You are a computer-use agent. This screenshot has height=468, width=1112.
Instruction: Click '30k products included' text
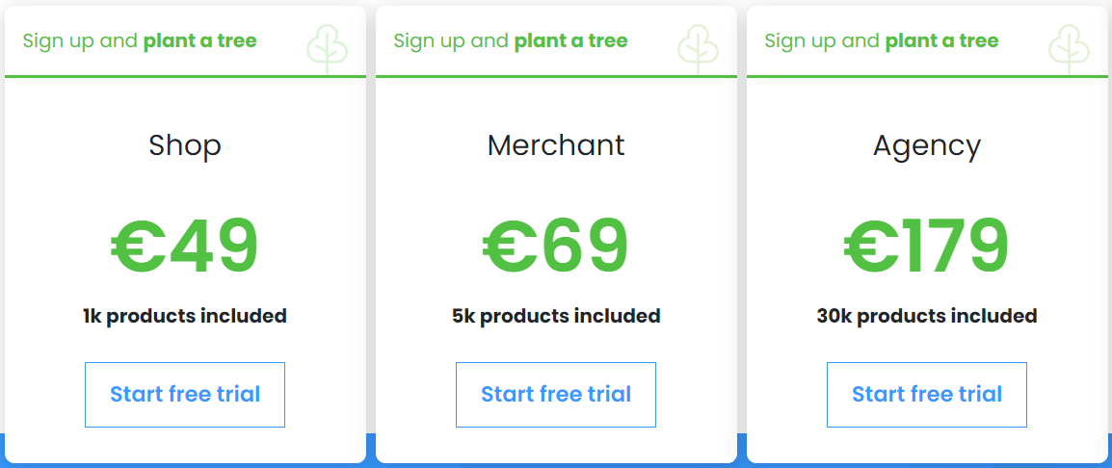(x=927, y=316)
